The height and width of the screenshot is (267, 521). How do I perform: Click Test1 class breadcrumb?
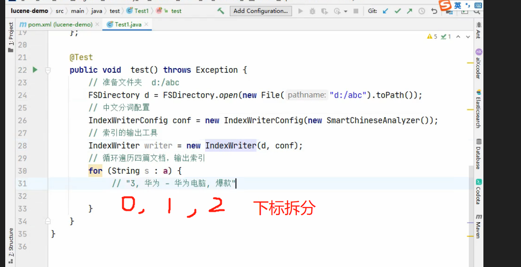pyautogui.click(x=138, y=11)
